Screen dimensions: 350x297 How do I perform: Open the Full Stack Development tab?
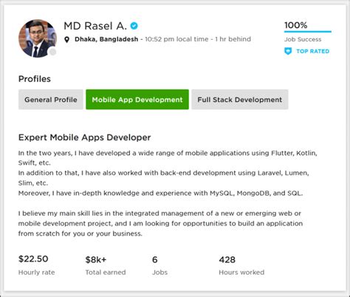pyautogui.click(x=240, y=100)
